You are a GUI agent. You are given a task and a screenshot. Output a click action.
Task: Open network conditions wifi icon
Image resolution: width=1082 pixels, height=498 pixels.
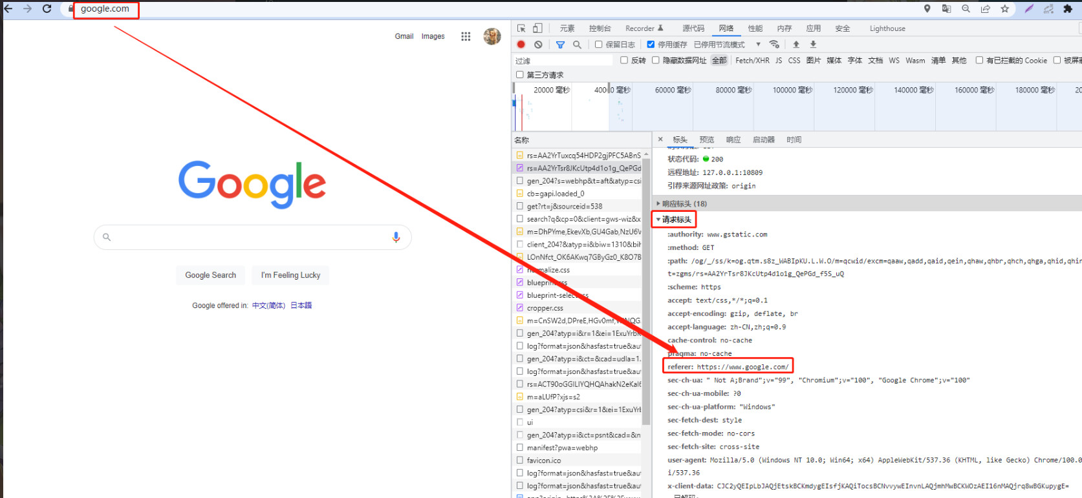[774, 45]
